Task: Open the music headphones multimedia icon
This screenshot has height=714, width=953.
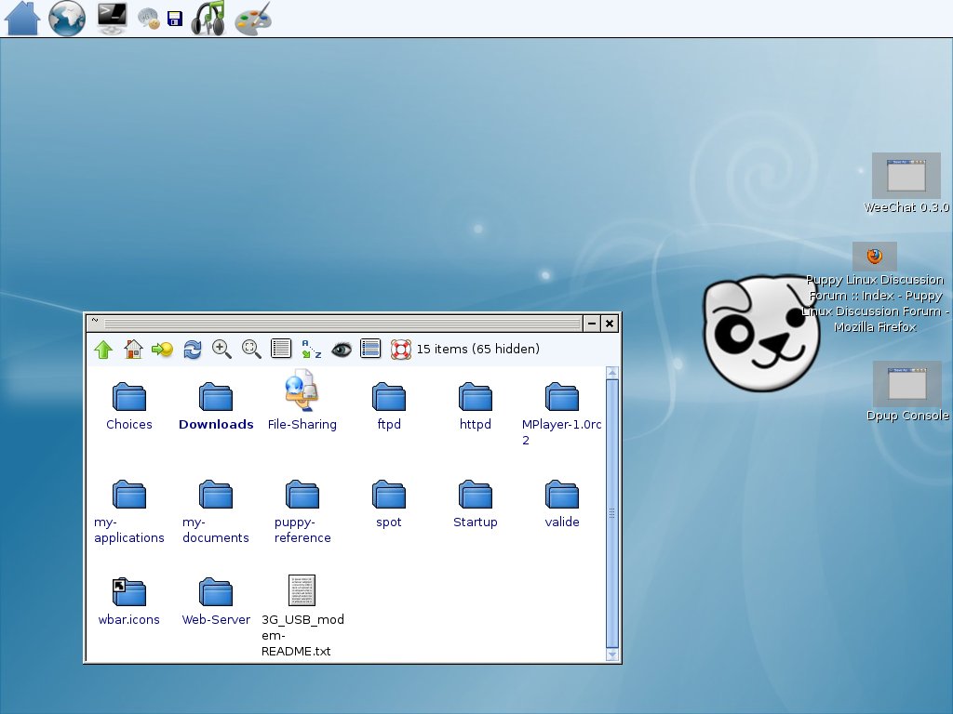Action: 208,19
